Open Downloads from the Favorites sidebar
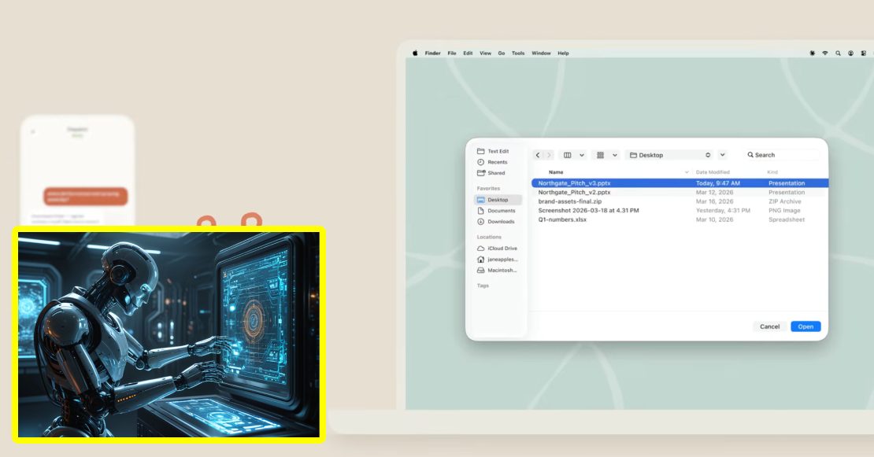Image resolution: width=874 pixels, height=457 pixels. pyautogui.click(x=501, y=221)
